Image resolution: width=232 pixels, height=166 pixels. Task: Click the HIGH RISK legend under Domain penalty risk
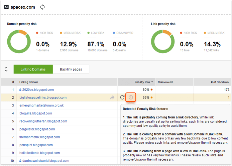pyautogui.click(x=44, y=33)
